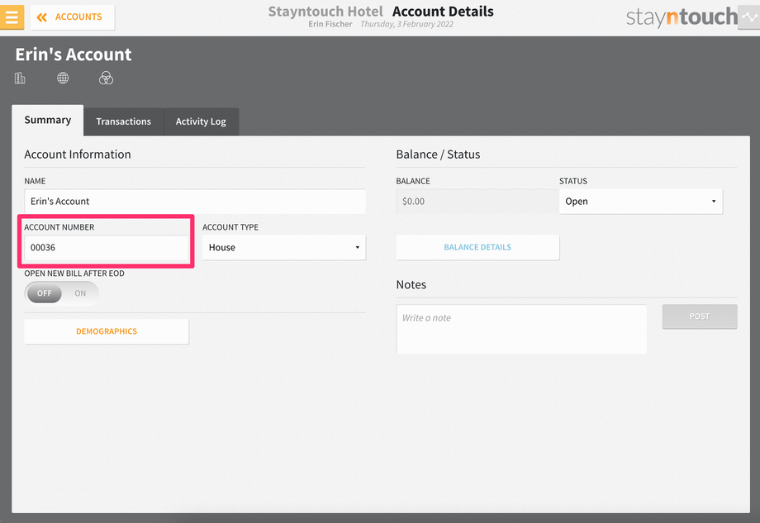This screenshot has height=523, width=760.
Task: Click the company card building icon
Action: [x=20, y=78]
